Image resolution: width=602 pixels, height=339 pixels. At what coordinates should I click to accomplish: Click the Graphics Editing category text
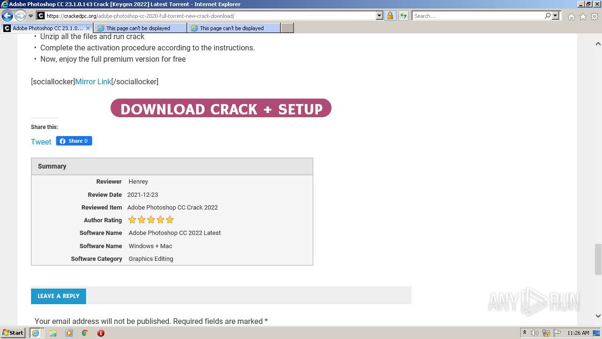(x=151, y=258)
